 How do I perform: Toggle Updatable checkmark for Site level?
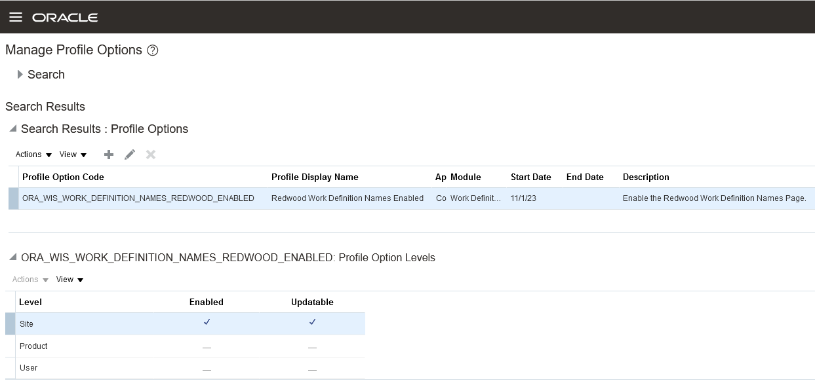point(312,322)
